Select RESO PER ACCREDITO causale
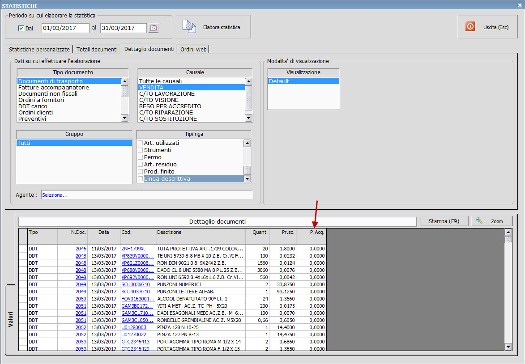525x364 pixels. coord(192,106)
